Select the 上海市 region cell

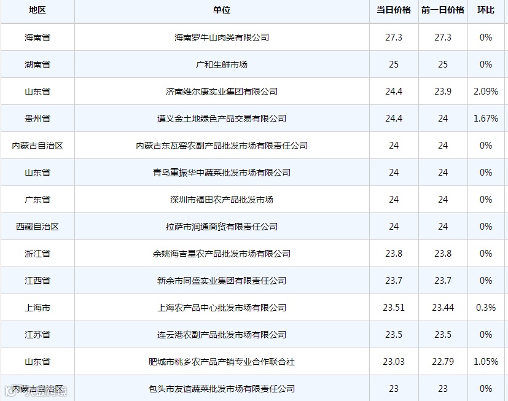coord(37,308)
